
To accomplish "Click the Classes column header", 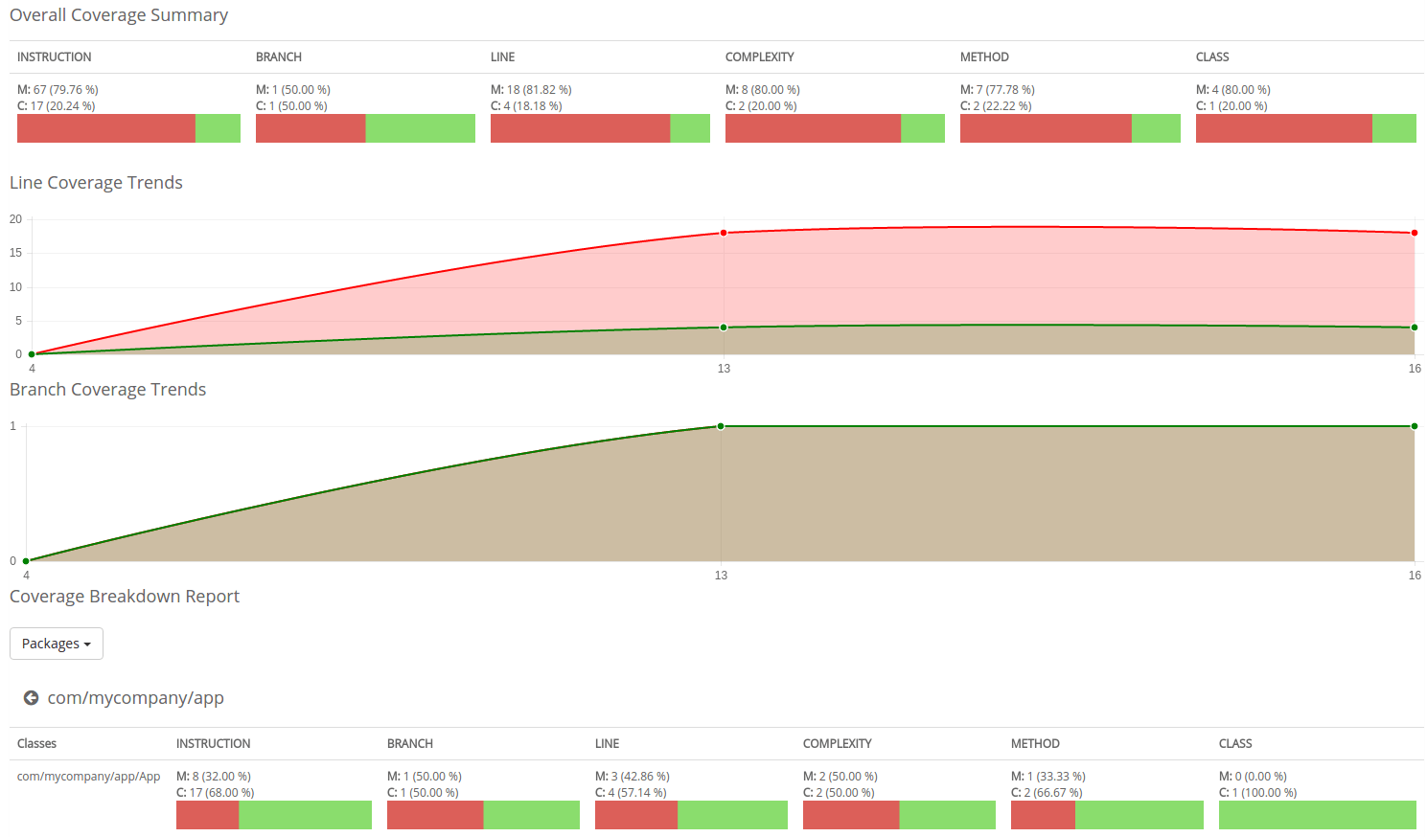I will (x=36, y=744).
